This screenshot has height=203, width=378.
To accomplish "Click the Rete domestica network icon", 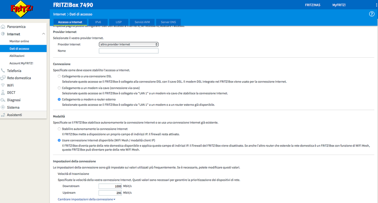I will pyautogui.click(x=3, y=78).
